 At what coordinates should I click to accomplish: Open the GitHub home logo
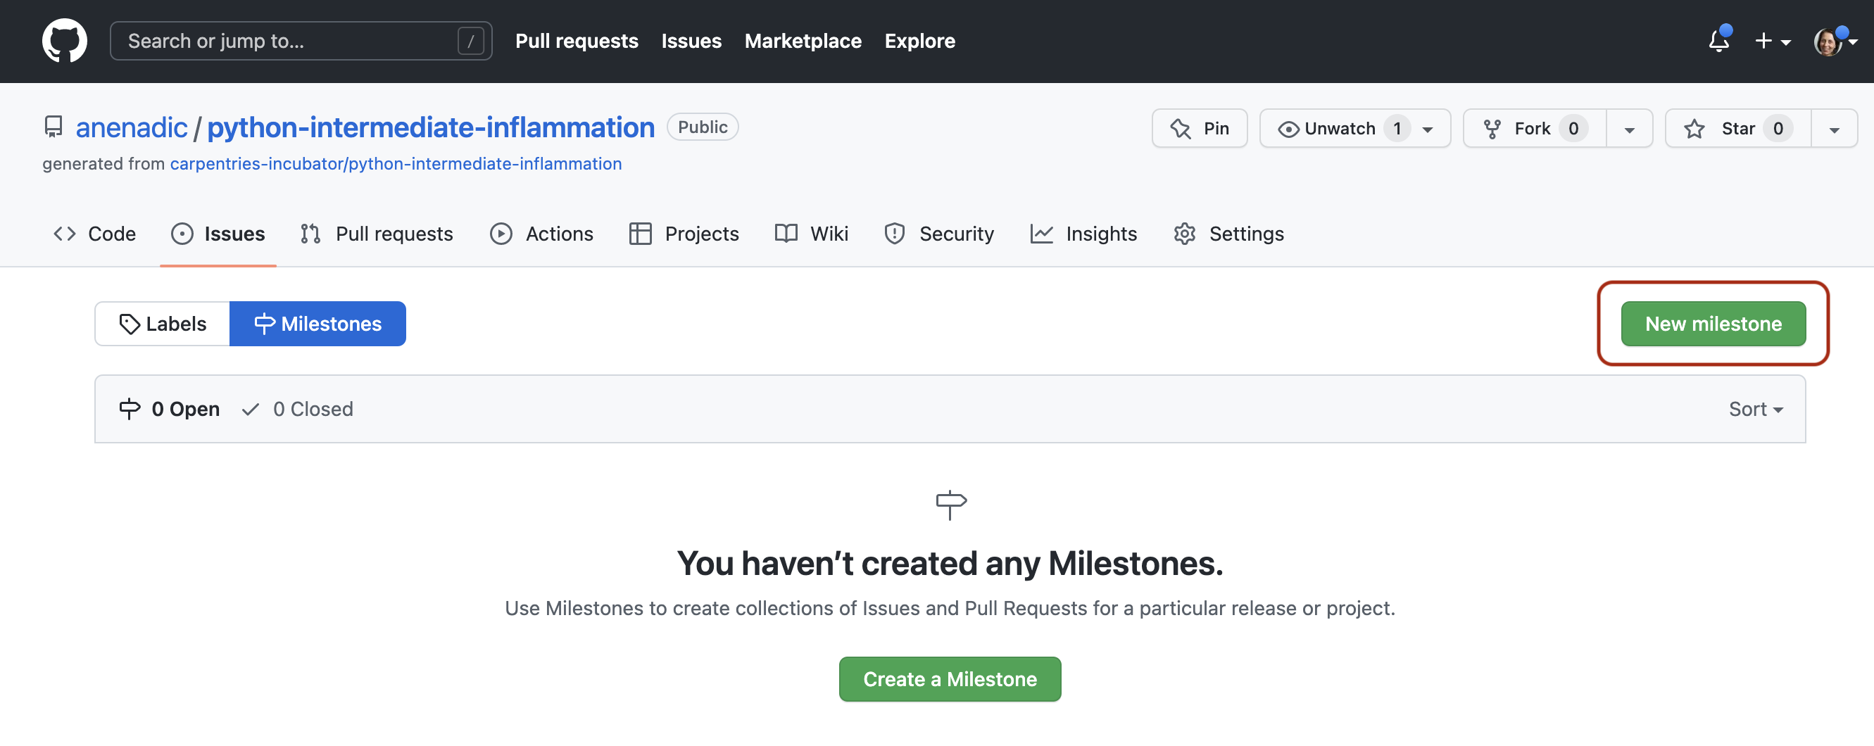click(x=65, y=41)
